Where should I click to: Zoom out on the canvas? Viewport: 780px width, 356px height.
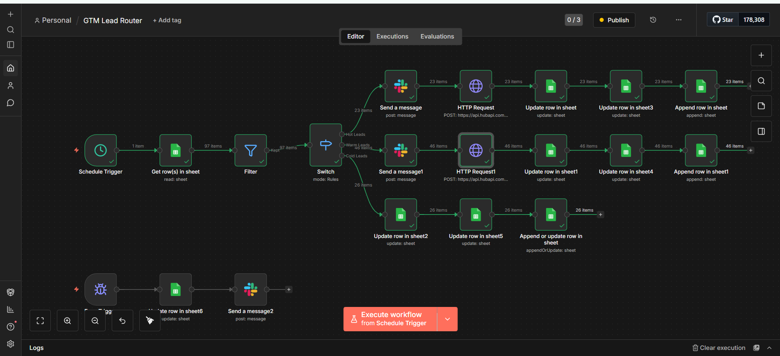(95, 321)
